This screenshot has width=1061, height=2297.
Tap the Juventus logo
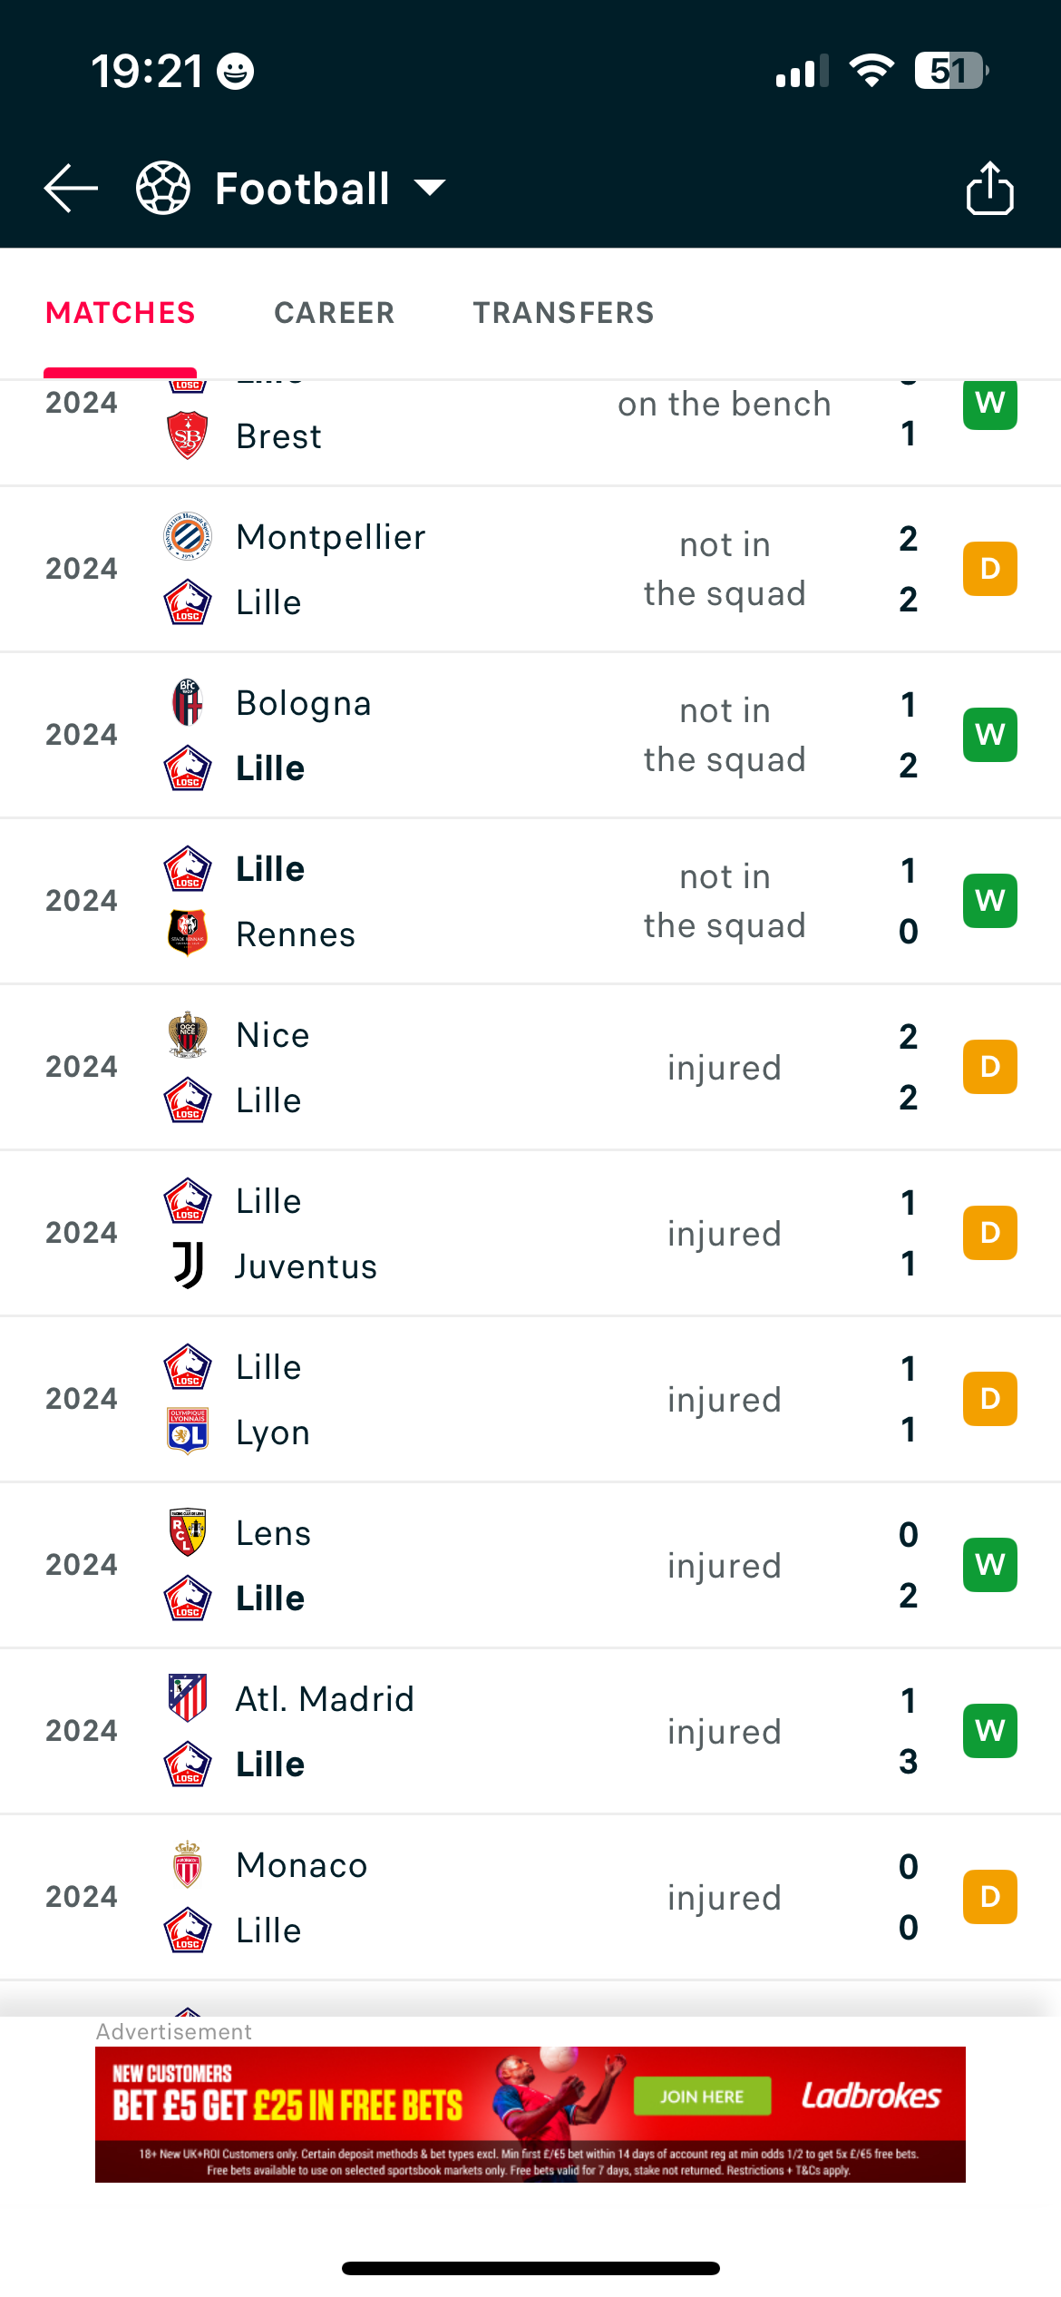[188, 1266]
